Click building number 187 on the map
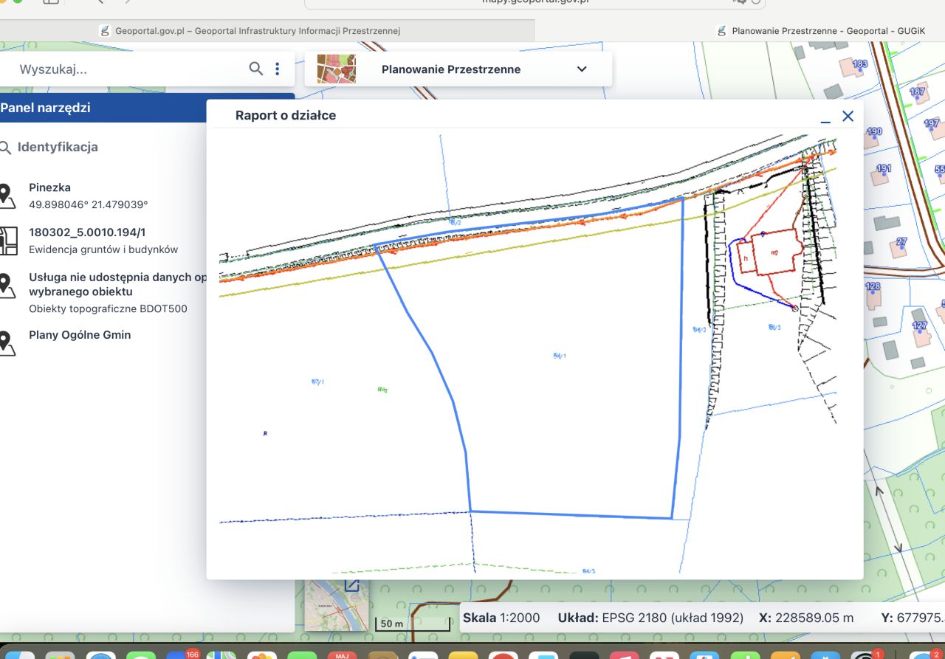The height and width of the screenshot is (659, 945). pos(917,92)
